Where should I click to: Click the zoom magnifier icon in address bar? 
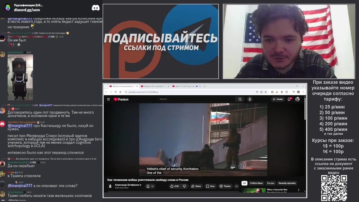coord(257,92)
